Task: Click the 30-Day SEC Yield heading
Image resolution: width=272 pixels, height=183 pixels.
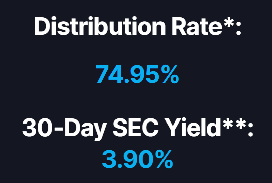Action: click(x=138, y=128)
